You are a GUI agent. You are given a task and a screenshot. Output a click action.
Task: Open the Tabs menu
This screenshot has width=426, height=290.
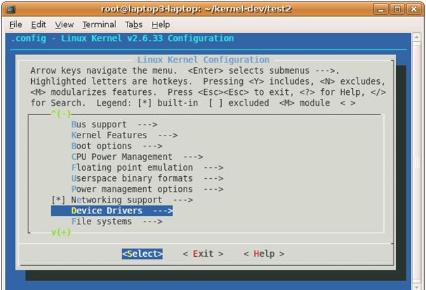134,24
